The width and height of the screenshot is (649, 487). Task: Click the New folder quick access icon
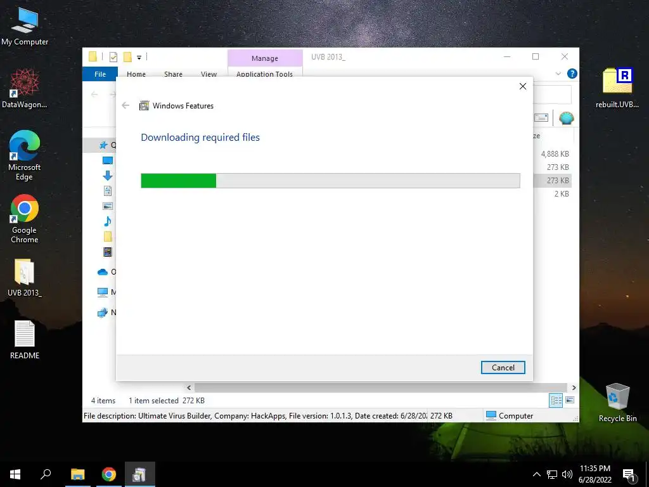[127, 57]
